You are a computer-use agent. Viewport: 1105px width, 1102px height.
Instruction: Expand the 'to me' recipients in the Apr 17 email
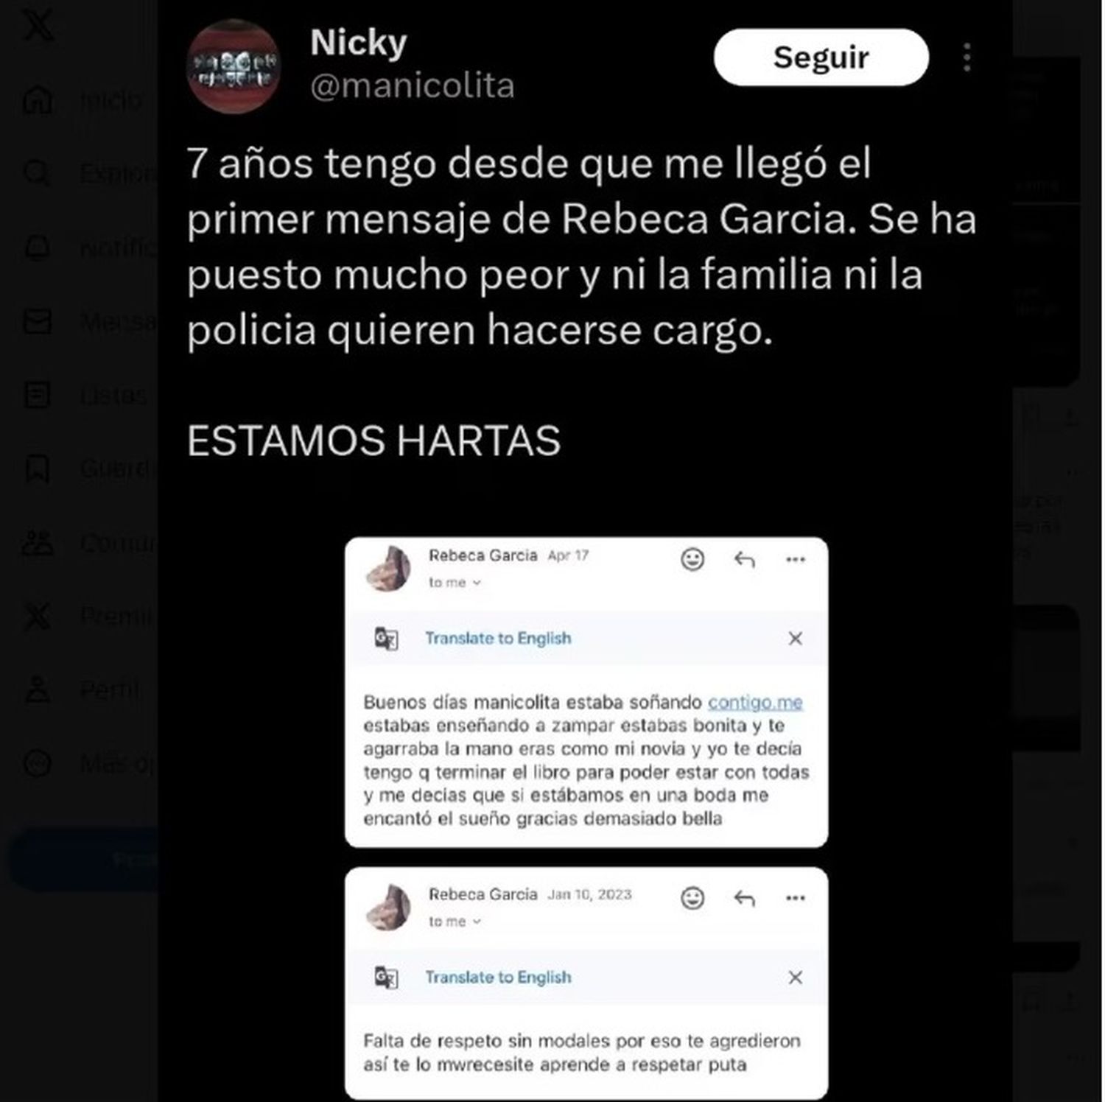point(455,583)
